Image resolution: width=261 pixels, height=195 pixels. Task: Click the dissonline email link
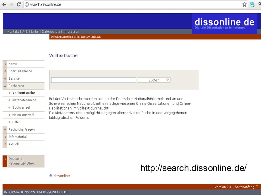pyautogui.click(x=62, y=176)
